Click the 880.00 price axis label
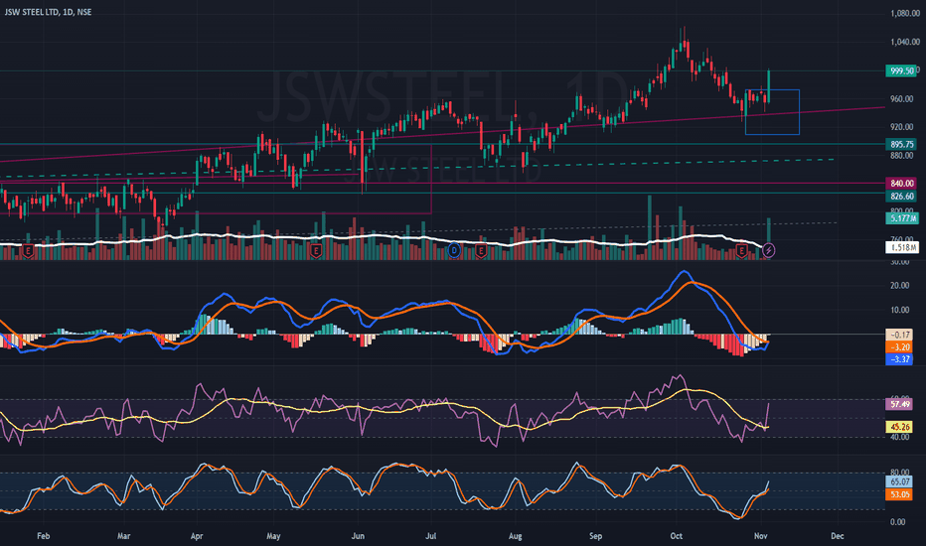 901,156
